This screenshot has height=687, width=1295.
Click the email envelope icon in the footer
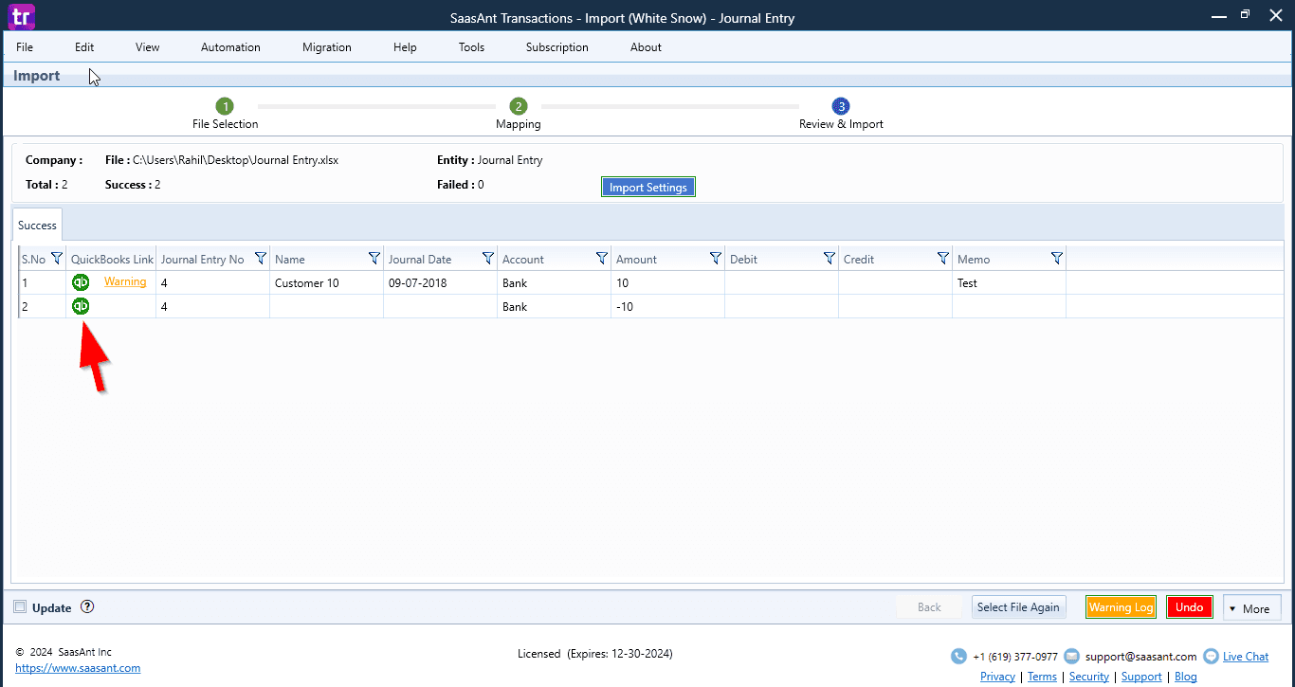[1072, 657]
